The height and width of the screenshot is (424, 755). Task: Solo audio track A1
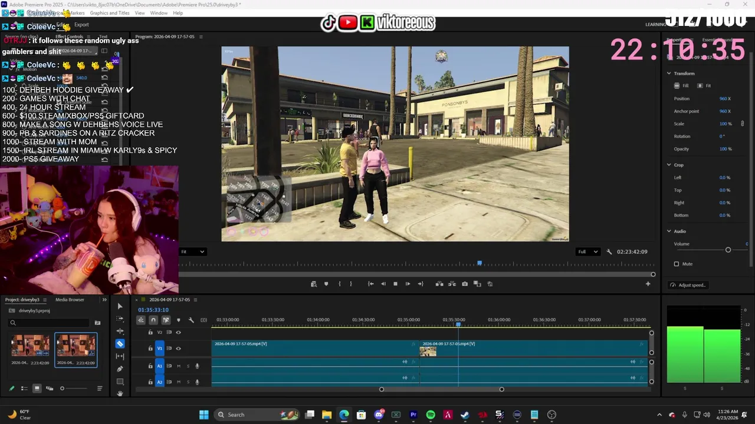pos(188,366)
